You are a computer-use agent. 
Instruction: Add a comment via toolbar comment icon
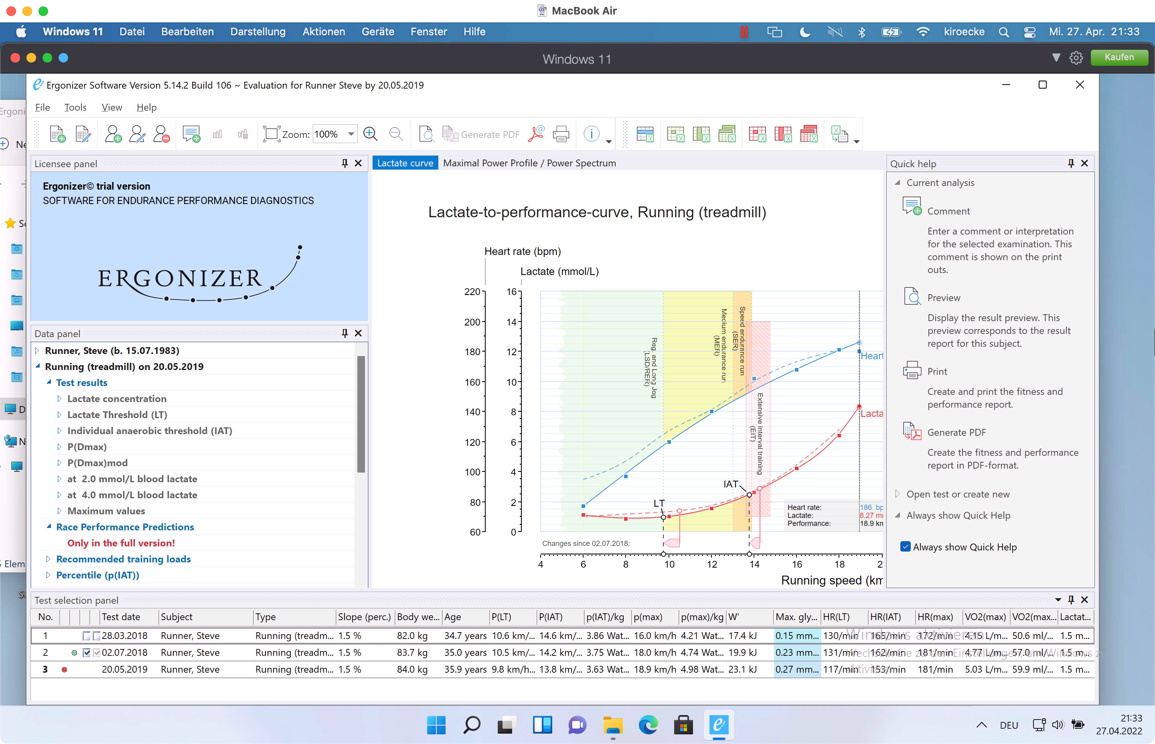pyautogui.click(x=191, y=134)
